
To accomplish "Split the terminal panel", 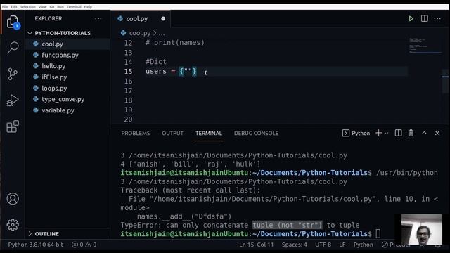I will point(399,133).
